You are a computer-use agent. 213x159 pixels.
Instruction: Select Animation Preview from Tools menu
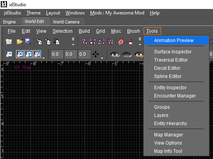click(176, 40)
